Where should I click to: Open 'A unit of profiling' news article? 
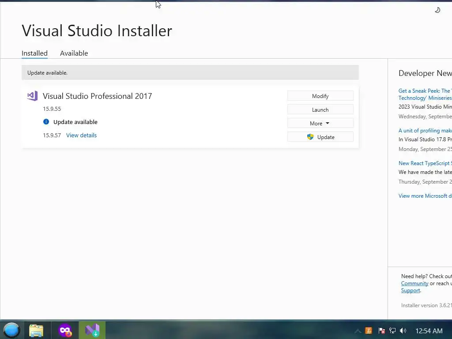(425, 131)
